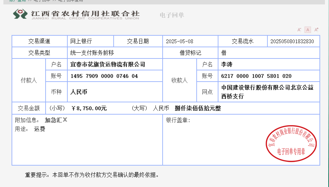
Task: Click payee name 李涛
Action: pyautogui.click(x=227, y=64)
